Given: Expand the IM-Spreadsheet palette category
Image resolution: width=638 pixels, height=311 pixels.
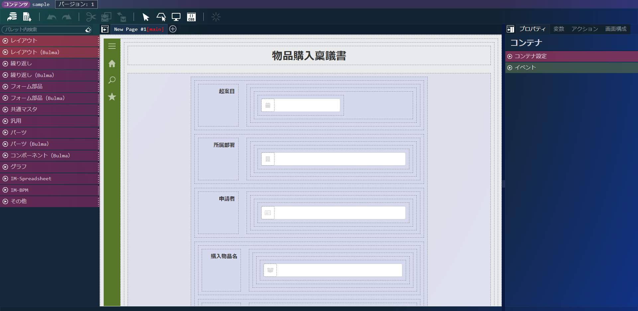Looking at the screenshot, I should [x=50, y=179].
